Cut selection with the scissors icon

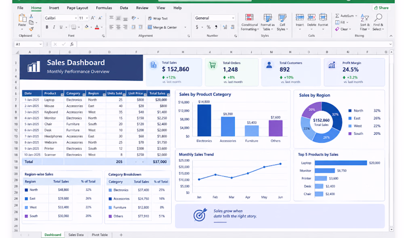pyautogui.click(x=31, y=16)
